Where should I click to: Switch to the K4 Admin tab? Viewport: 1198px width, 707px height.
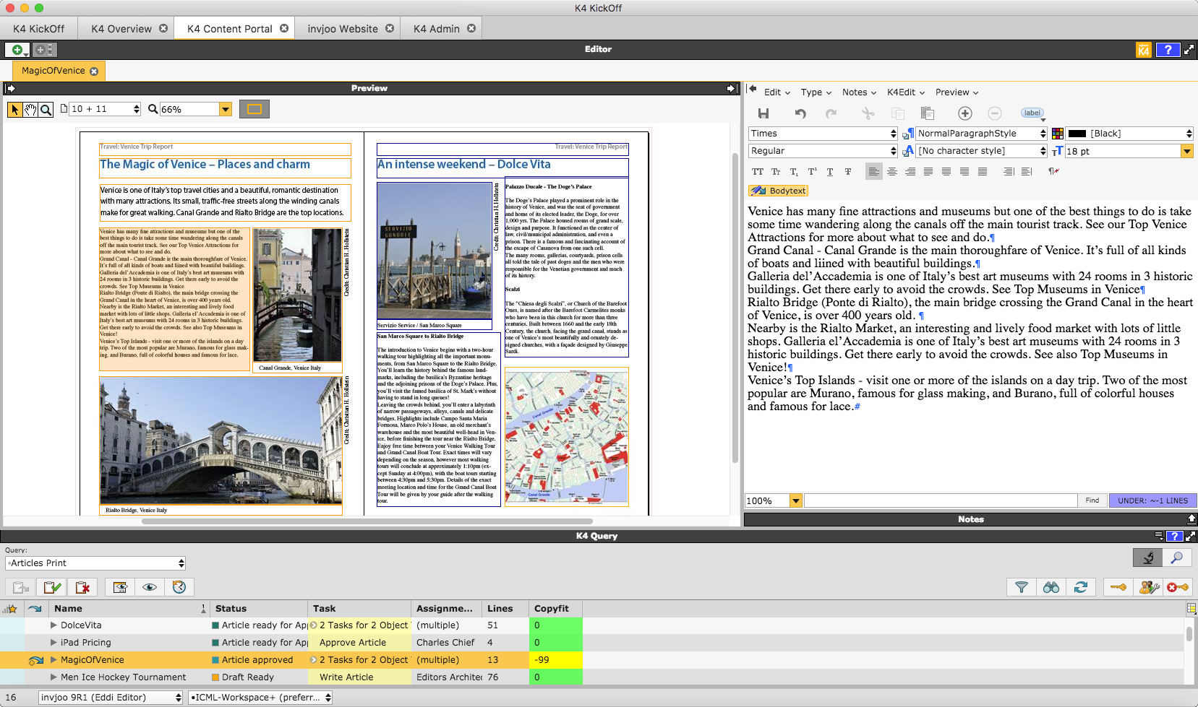click(x=436, y=29)
